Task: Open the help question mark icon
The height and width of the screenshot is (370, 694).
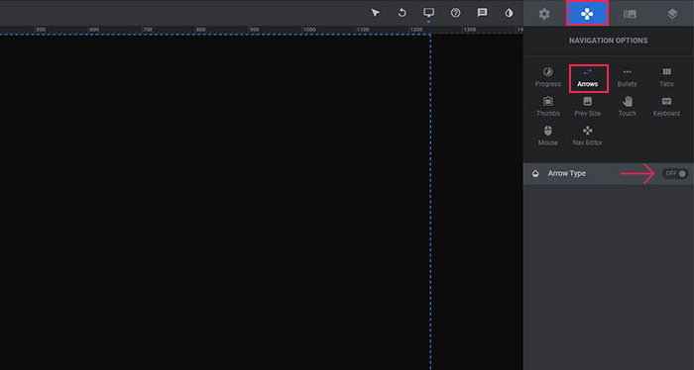Action: click(x=455, y=13)
